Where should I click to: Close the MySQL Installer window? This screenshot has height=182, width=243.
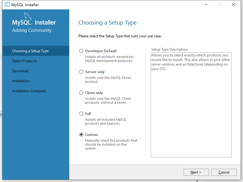[x=234, y=5]
